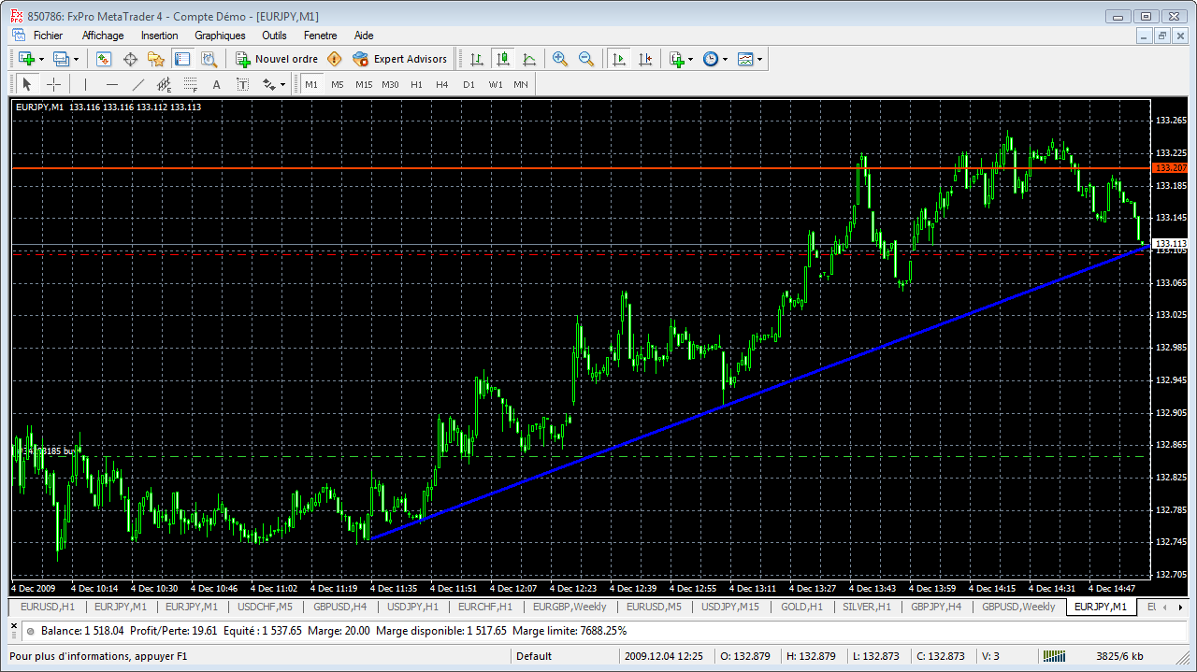
Task: Click the Indicators list icon
Action: point(677,59)
